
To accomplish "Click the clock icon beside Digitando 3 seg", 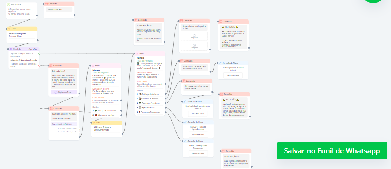I will click(56, 92).
